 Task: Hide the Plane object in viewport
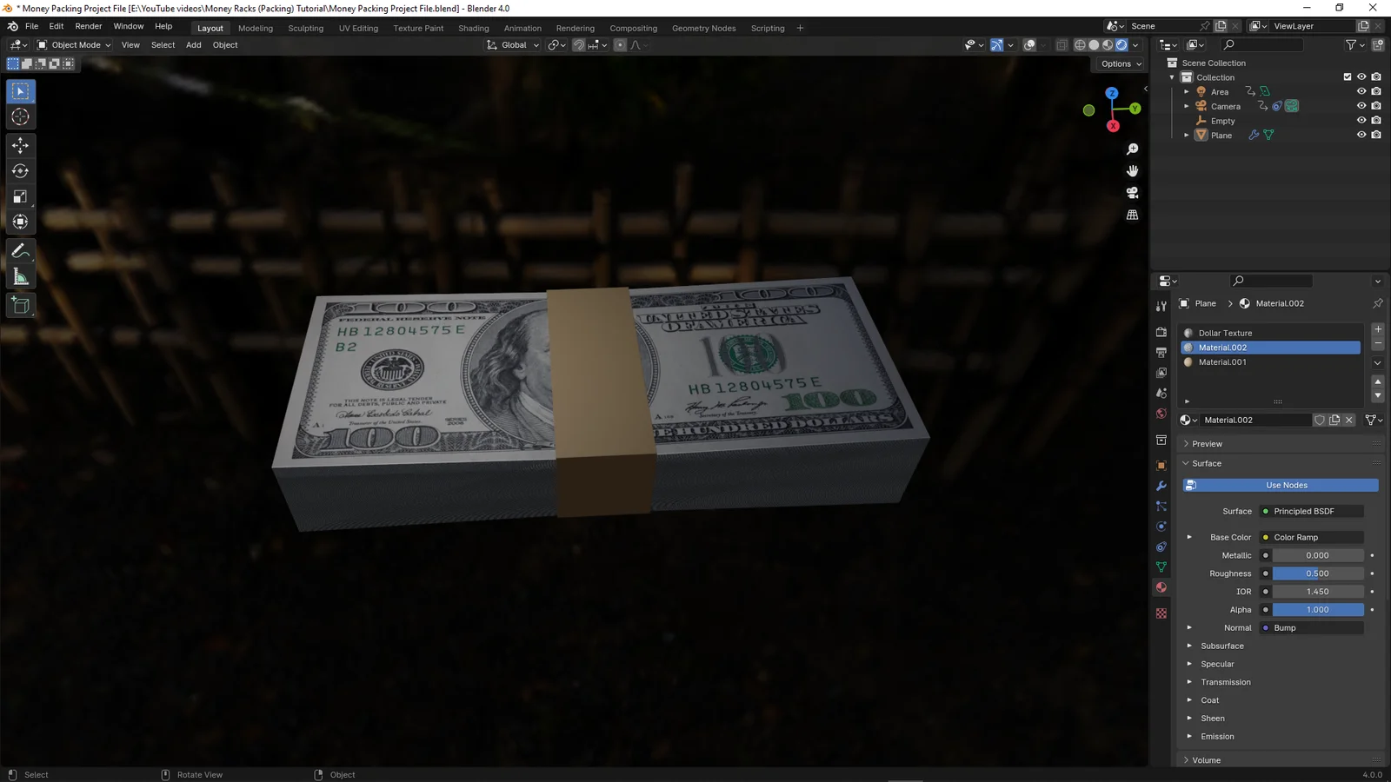point(1361,135)
